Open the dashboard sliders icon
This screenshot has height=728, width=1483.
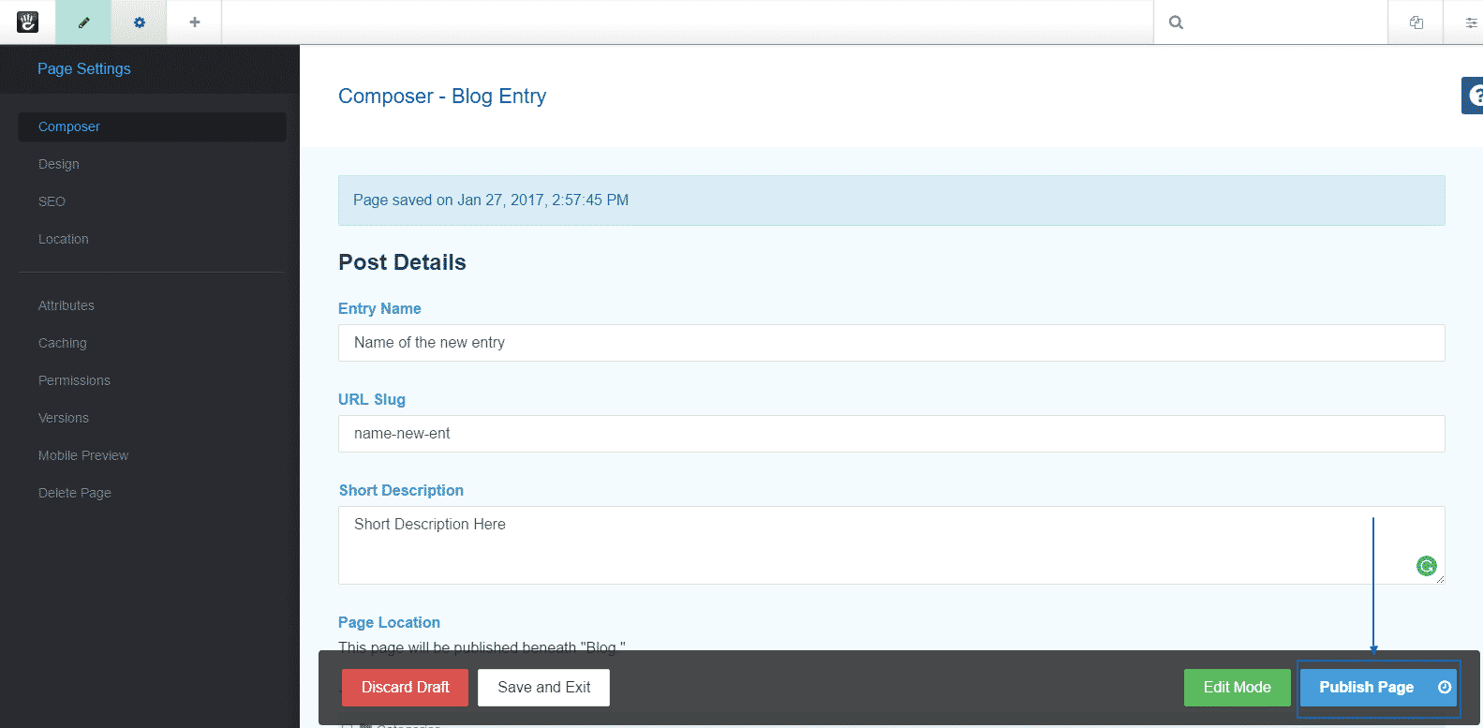[1471, 22]
